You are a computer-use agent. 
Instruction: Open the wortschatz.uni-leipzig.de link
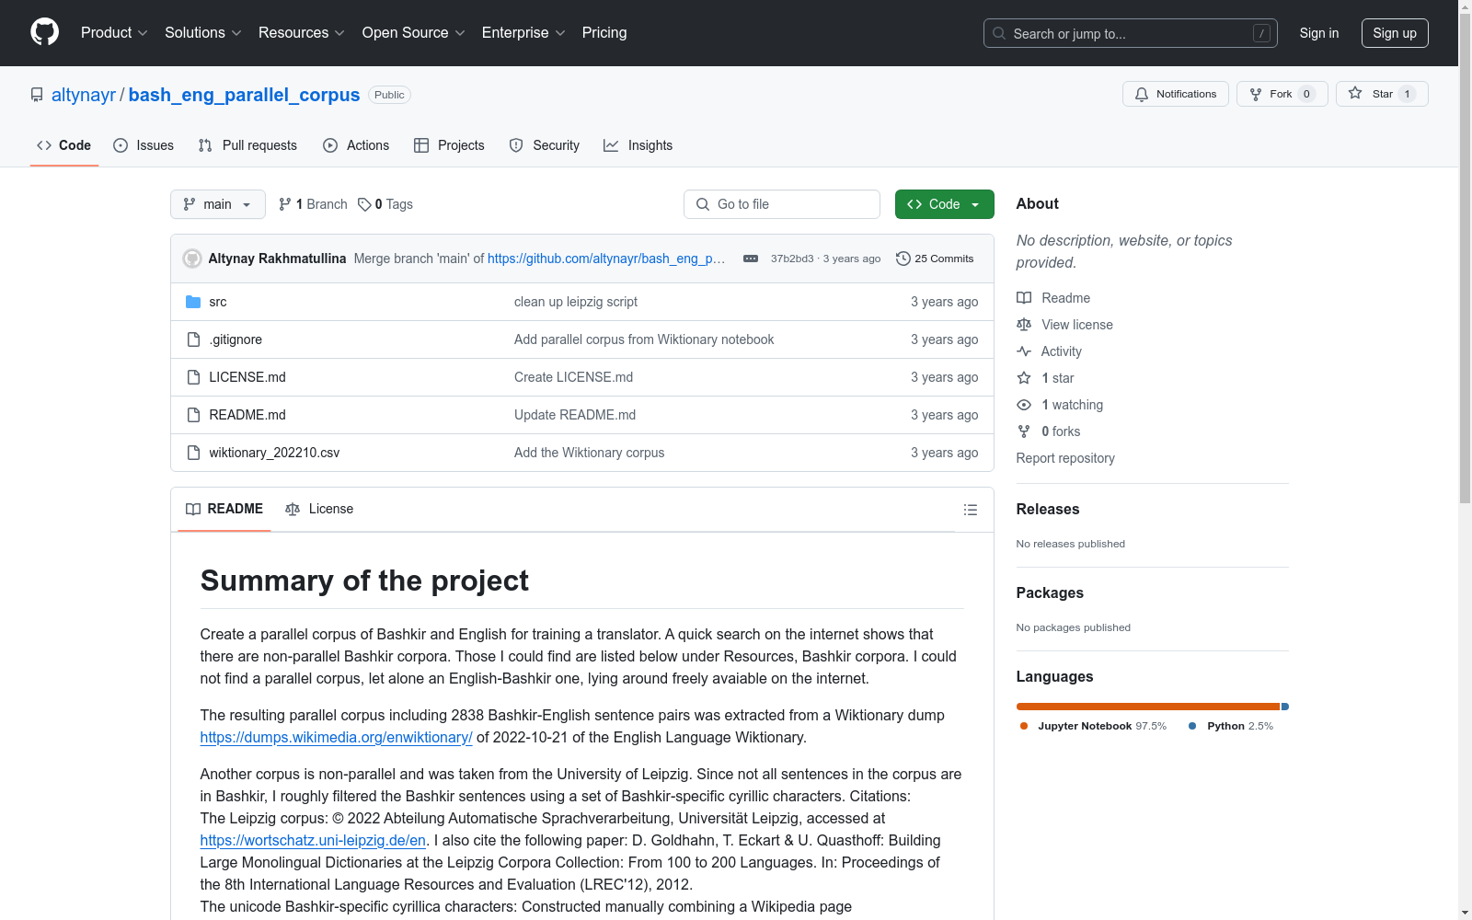313,840
